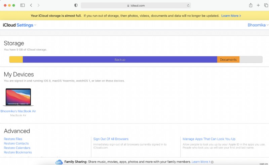Screen dimensions: 269x165
Task: Show the tab overview icon
Action: [266, 5]
